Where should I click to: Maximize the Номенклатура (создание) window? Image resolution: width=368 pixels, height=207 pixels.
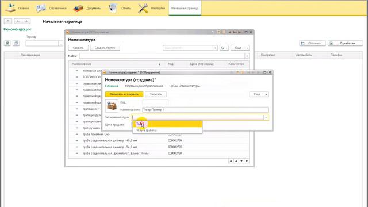point(264,72)
